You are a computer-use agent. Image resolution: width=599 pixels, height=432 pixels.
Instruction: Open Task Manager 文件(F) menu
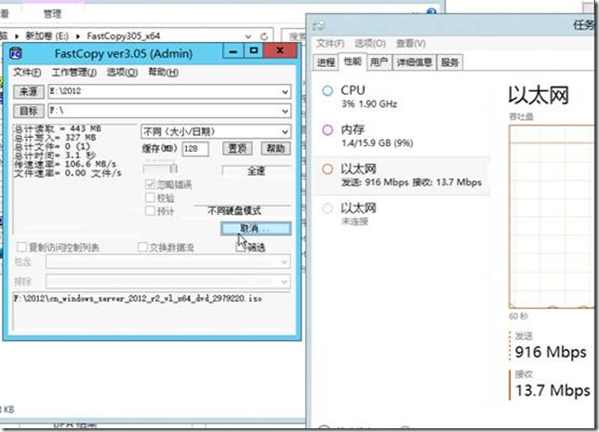pyautogui.click(x=330, y=44)
